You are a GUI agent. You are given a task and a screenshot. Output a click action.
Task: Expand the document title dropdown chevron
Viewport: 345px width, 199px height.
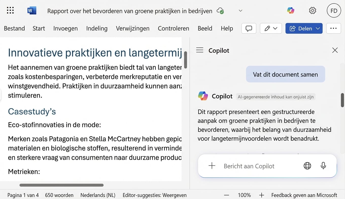click(x=240, y=11)
